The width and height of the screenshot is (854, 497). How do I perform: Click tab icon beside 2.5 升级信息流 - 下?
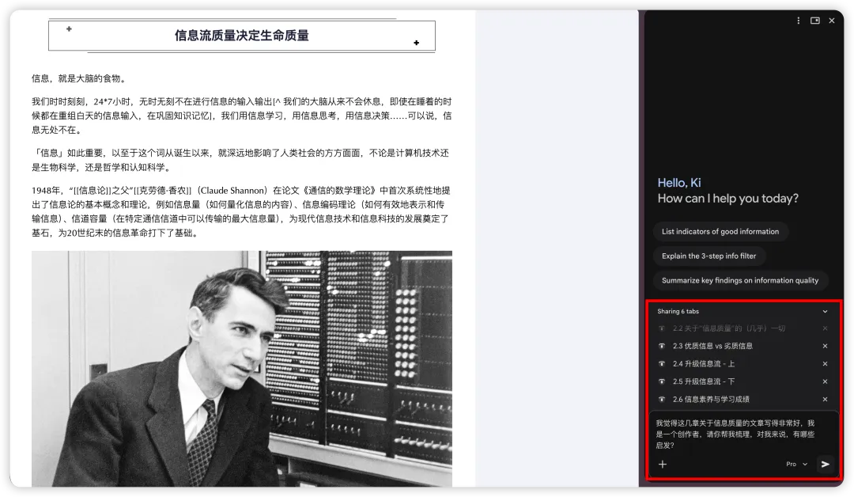pos(662,381)
